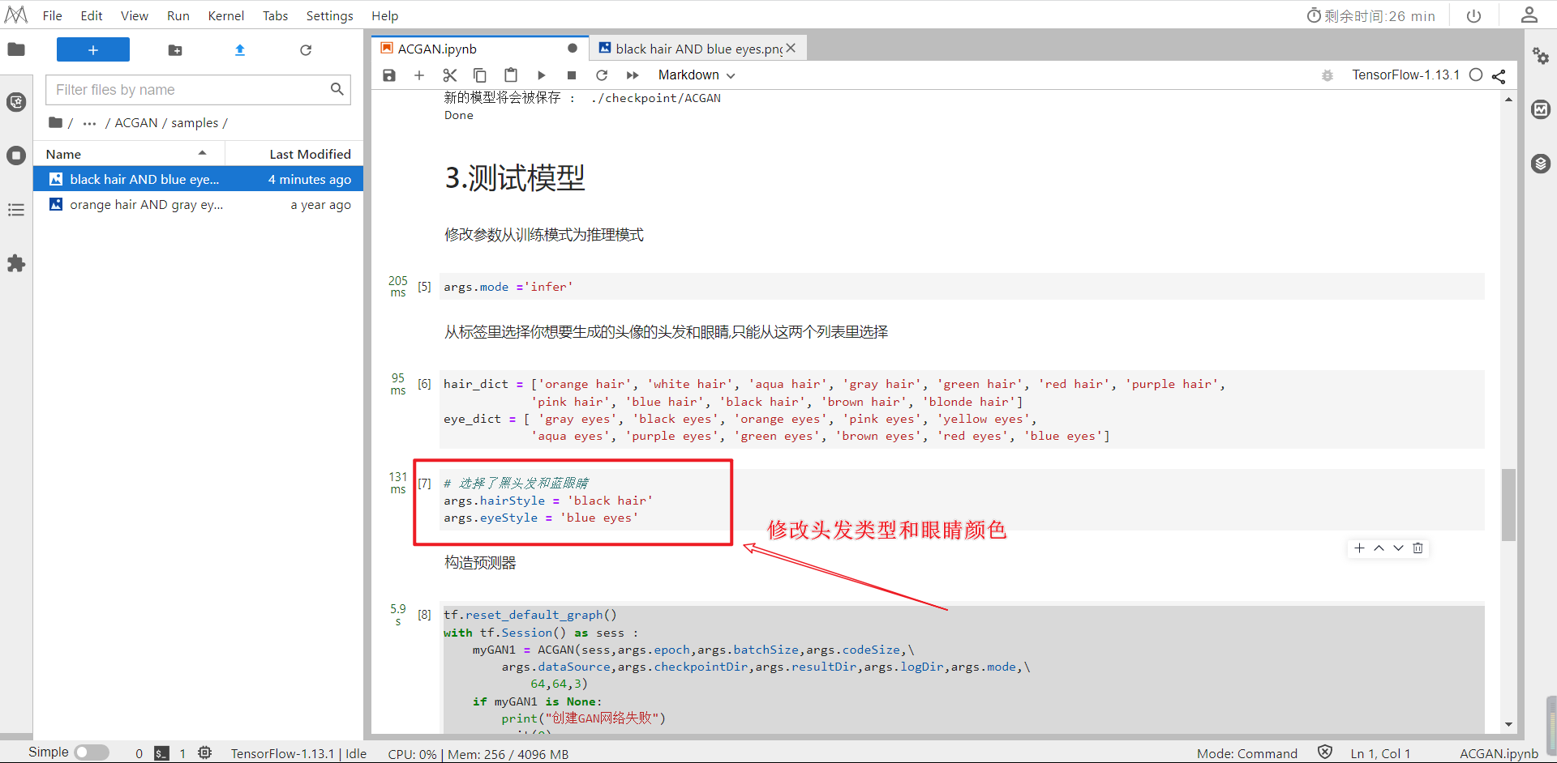Click the scrollbar down arrow
Viewport: 1557px width, 763px height.
1508,724
